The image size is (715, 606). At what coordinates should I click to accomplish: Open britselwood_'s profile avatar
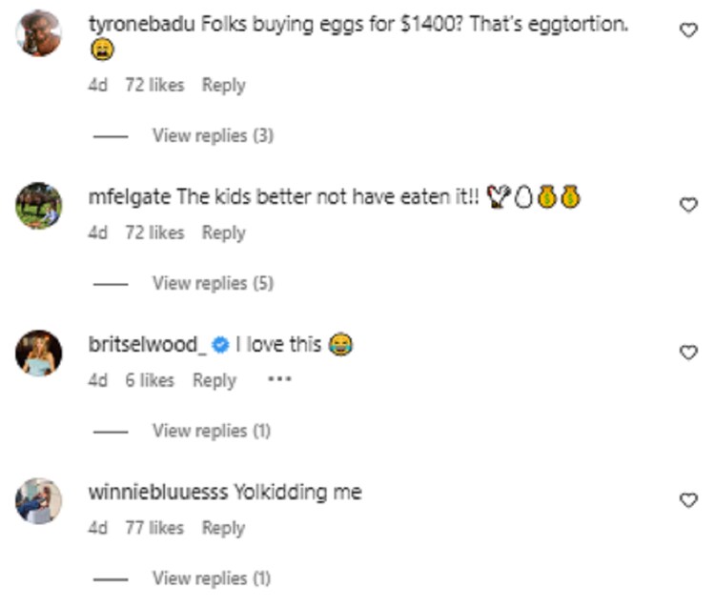pos(39,353)
